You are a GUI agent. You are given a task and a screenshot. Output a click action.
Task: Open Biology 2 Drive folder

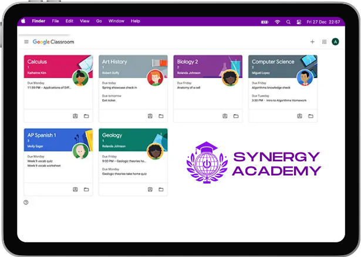pyautogui.click(x=236, y=116)
